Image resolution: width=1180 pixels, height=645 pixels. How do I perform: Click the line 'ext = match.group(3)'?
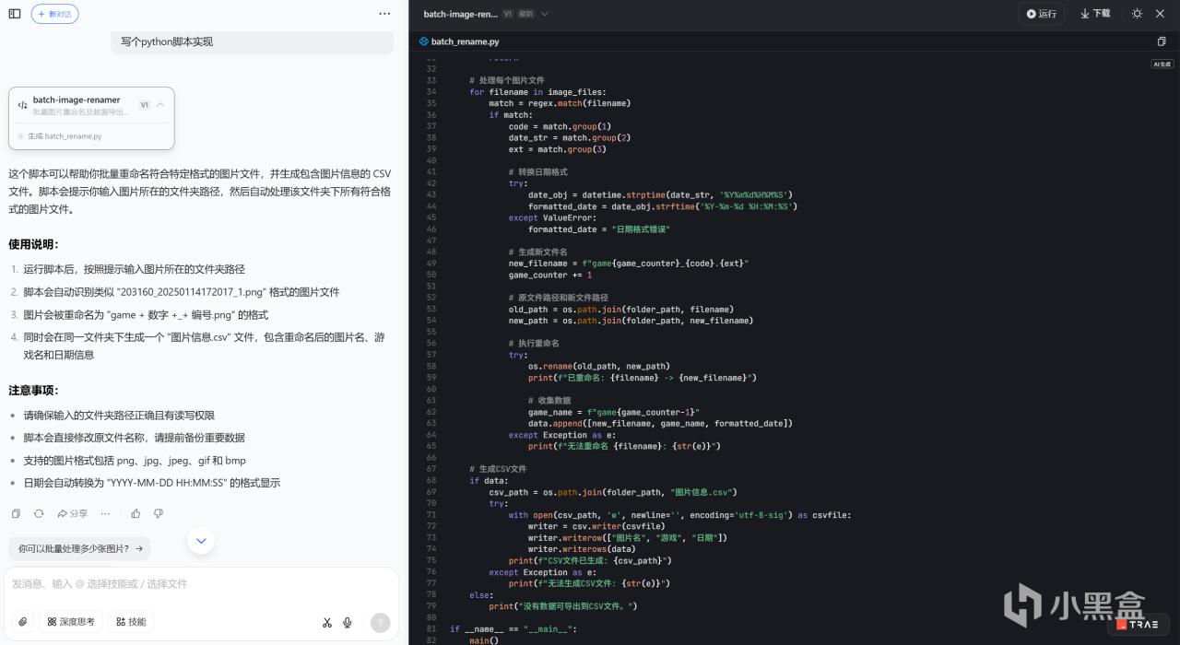[557, 149]
